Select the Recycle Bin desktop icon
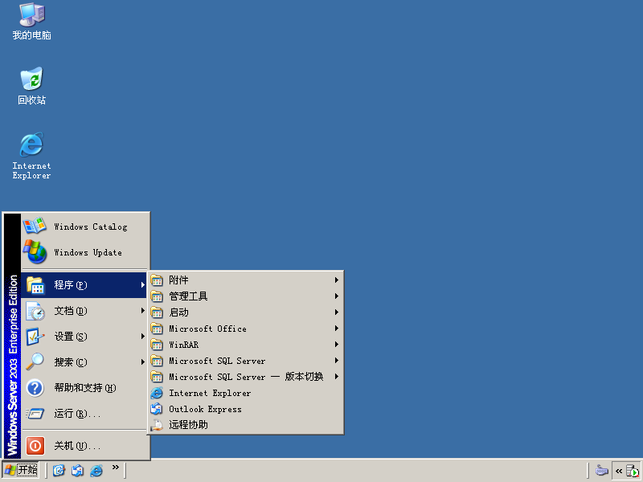The image size is (643, 482). [x=31, y=86]
